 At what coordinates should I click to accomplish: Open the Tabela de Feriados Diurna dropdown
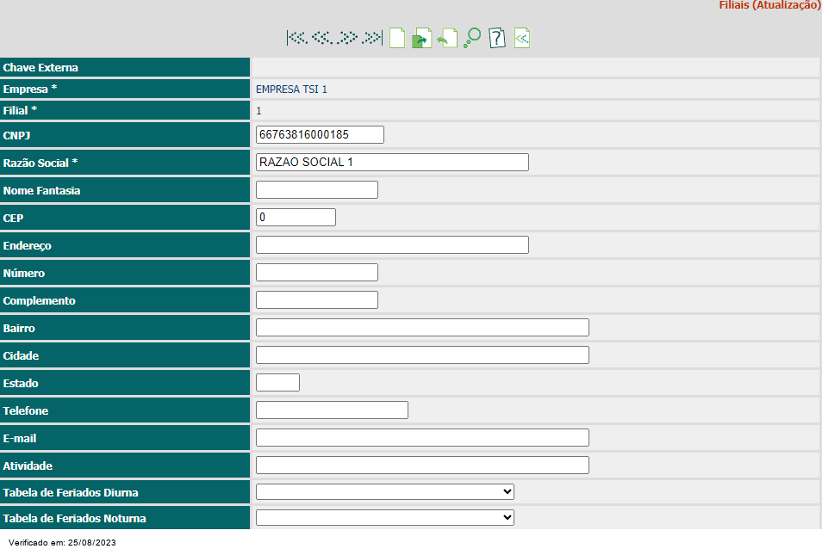[x=385, y=491]
